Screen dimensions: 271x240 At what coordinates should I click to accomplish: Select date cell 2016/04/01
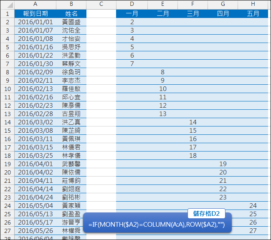[x=35, y=164]
